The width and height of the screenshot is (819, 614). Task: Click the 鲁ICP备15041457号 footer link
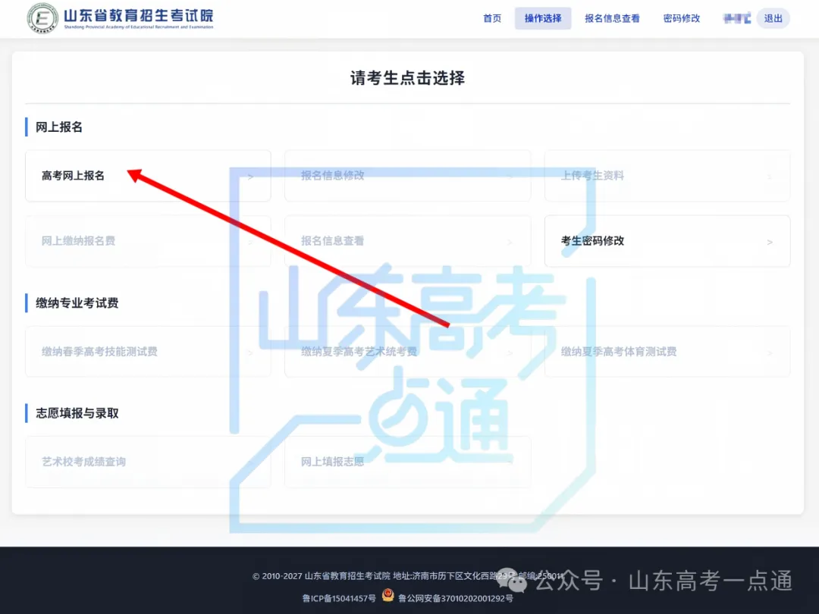pyautogui.click(x=339, y=598)
